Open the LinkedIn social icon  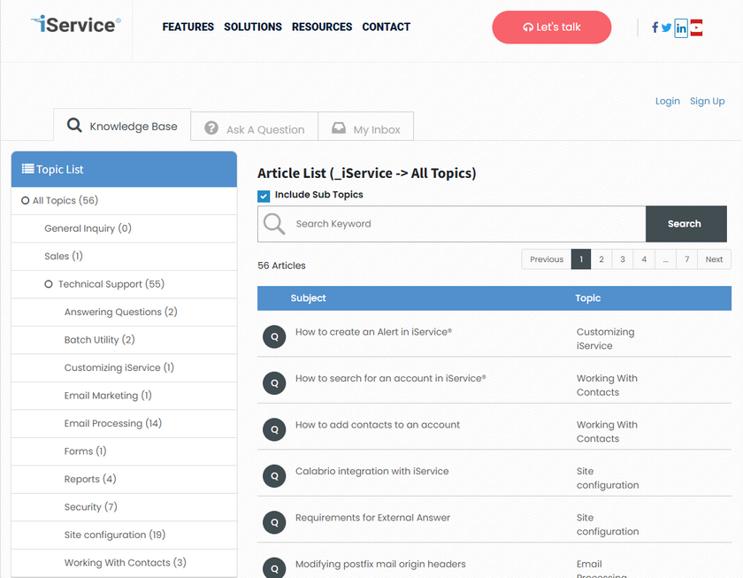point(681,28)
